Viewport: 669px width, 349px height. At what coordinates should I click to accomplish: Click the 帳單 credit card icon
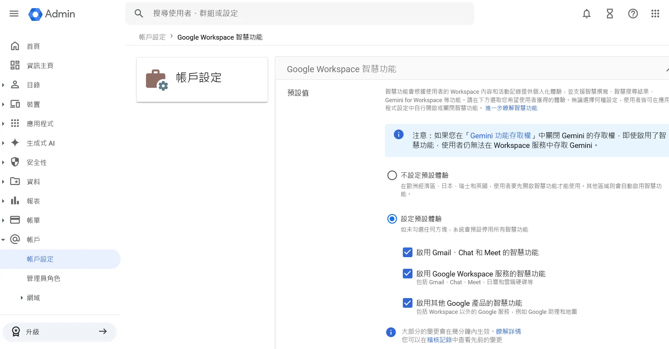point(15,220)
